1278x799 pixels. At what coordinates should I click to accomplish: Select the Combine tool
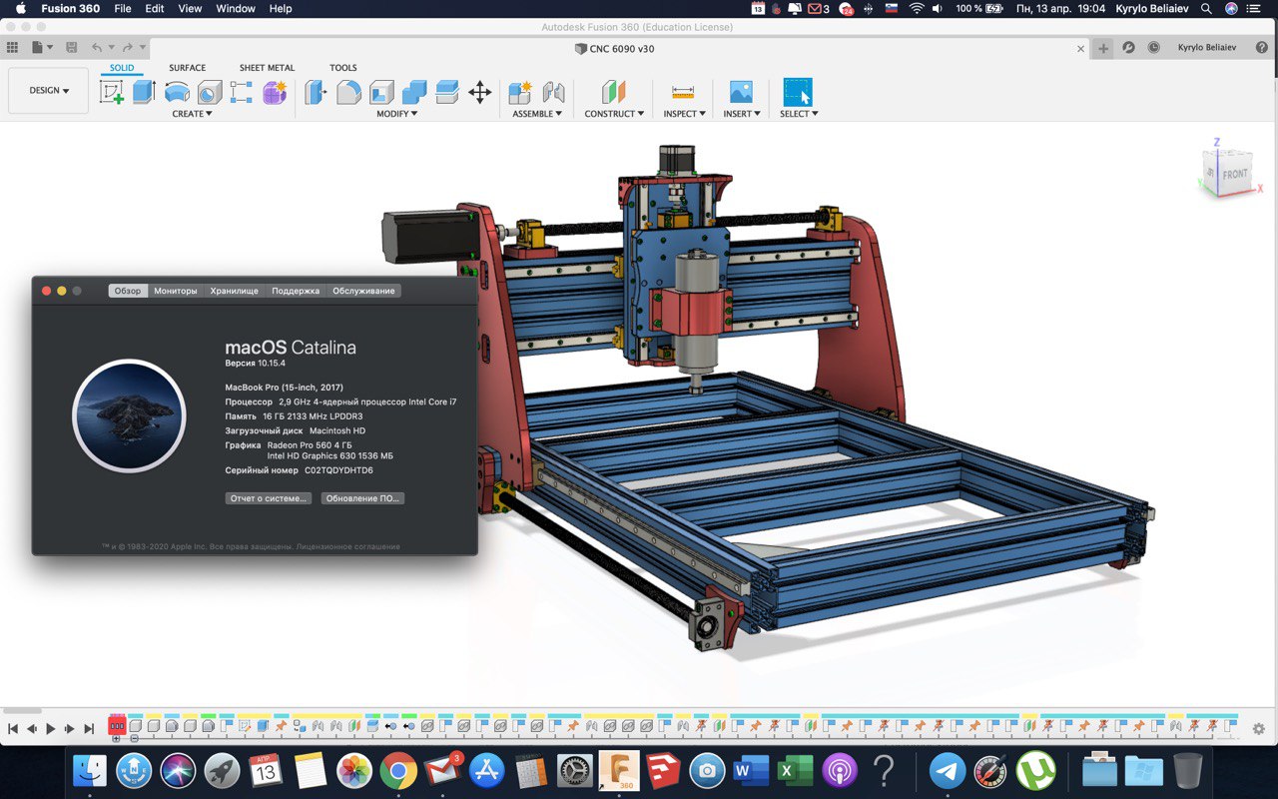click(x=414, y=93)
